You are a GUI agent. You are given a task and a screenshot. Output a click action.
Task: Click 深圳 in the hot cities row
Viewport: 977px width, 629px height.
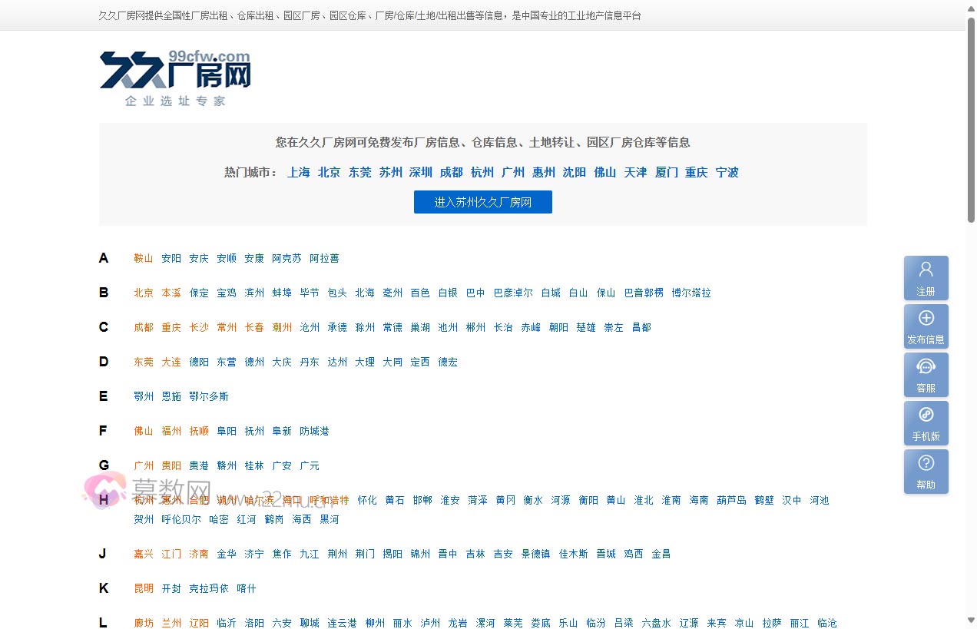pyautogui.click(x=420, y=172)
